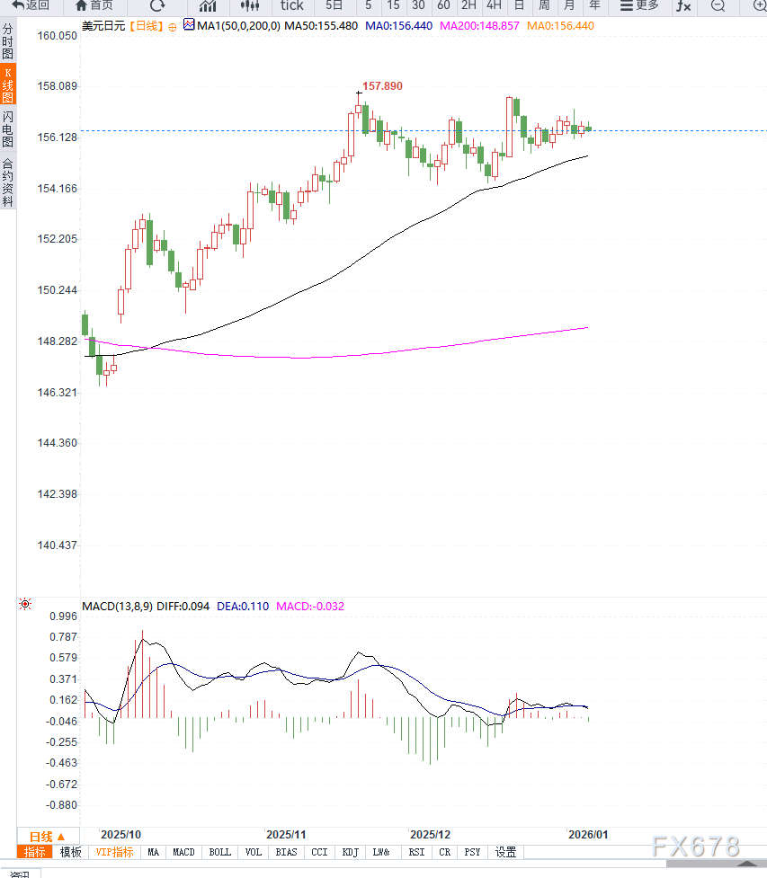Click the 返回 back arrow button

pos(30,5)
